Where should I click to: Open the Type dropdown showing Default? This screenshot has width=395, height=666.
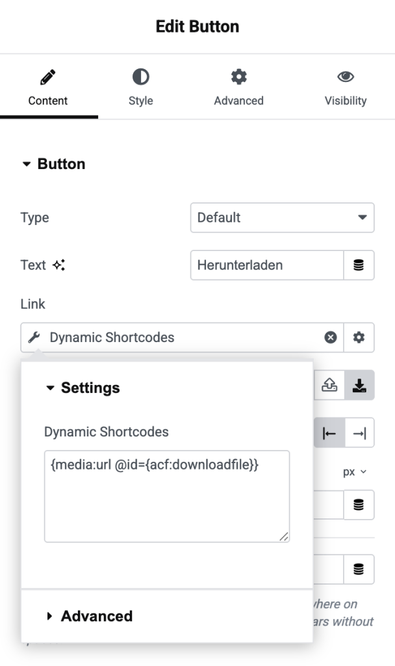[282, 217]
